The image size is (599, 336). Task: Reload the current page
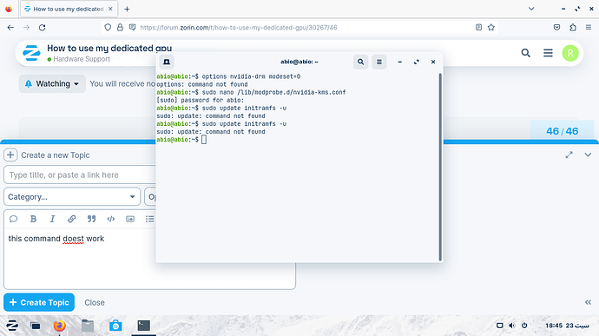[x=42, y=28]
